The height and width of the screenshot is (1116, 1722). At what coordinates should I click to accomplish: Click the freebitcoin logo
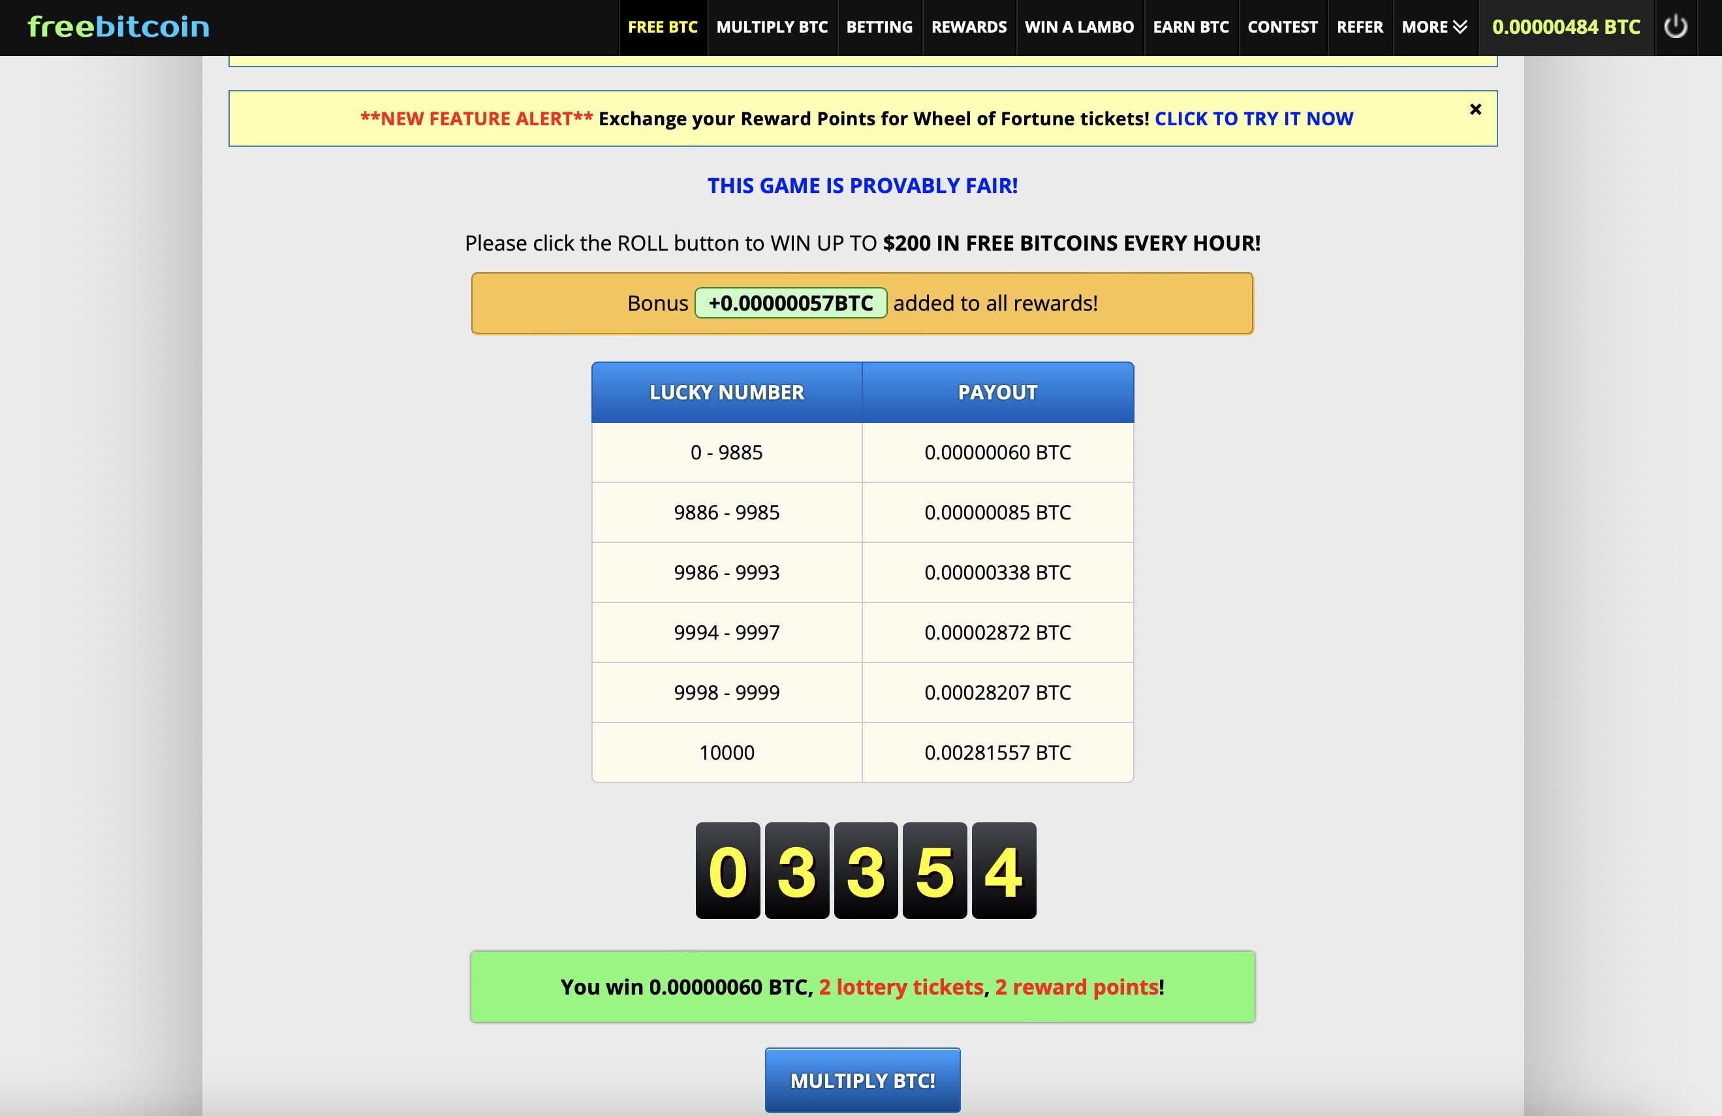[119, 27]
